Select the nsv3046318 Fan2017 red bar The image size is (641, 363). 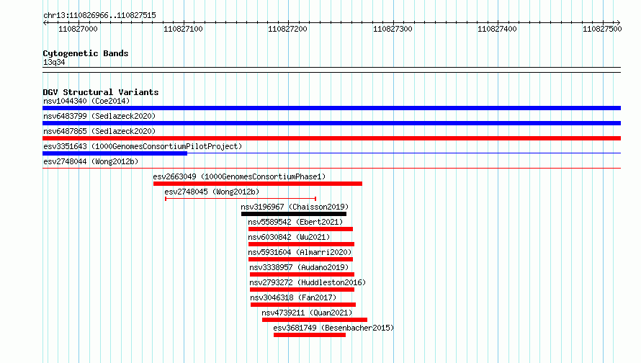303,305
